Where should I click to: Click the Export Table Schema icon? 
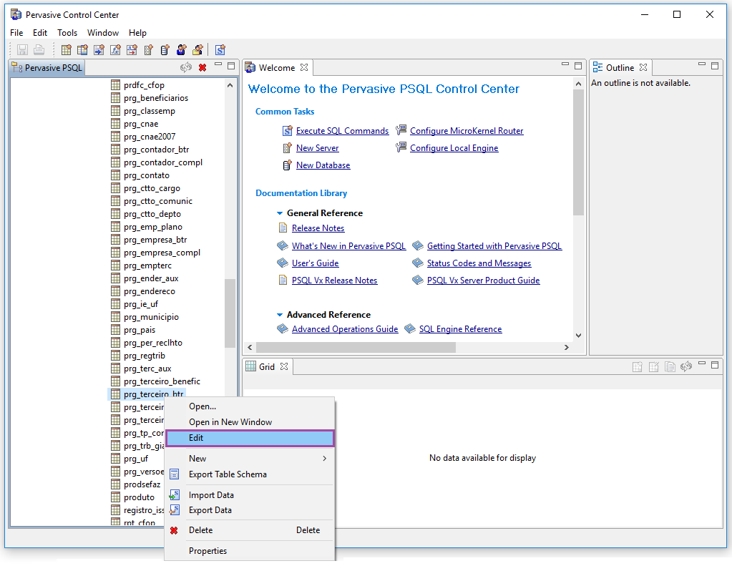(174, 474)
